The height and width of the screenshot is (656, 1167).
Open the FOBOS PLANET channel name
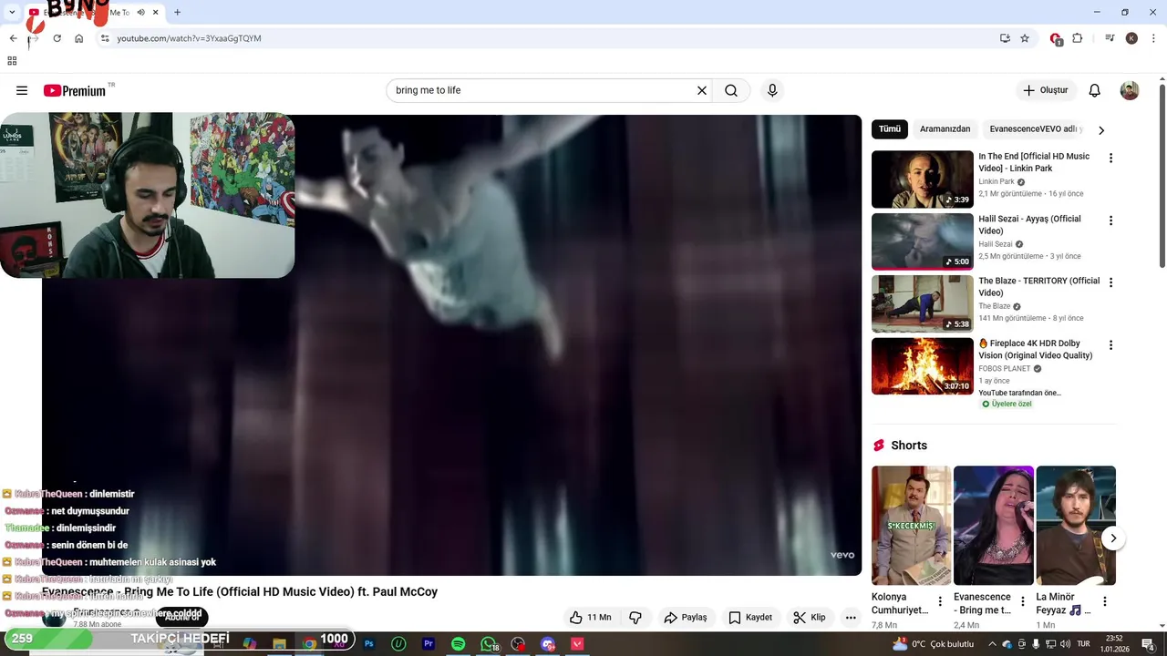[x=1005, y=369]
